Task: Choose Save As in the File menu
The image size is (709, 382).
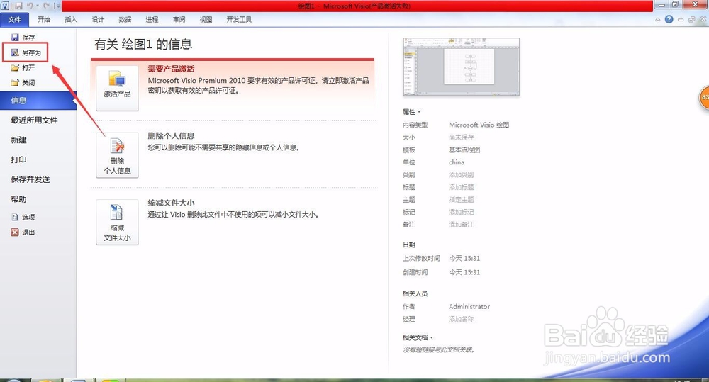Action: (x=26, y=52)
